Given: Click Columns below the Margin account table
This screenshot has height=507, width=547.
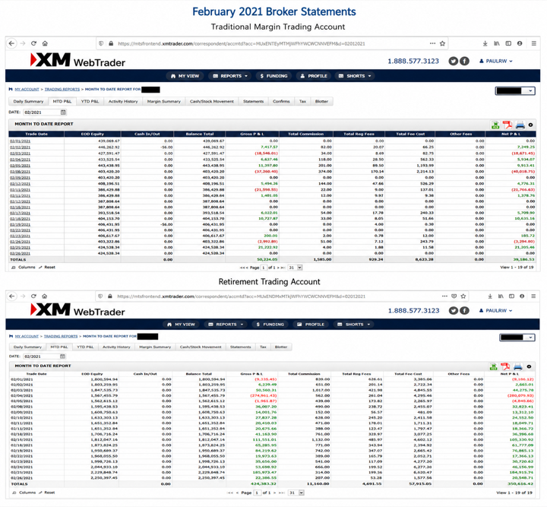Looking at the screenshot, I should (24, 268).
